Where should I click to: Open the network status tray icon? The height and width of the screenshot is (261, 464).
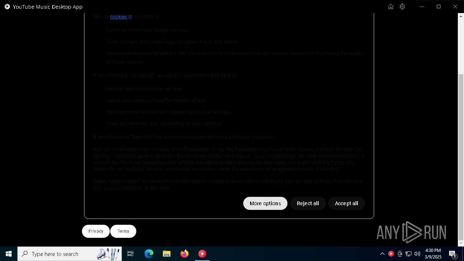click(x=409, y=254)
